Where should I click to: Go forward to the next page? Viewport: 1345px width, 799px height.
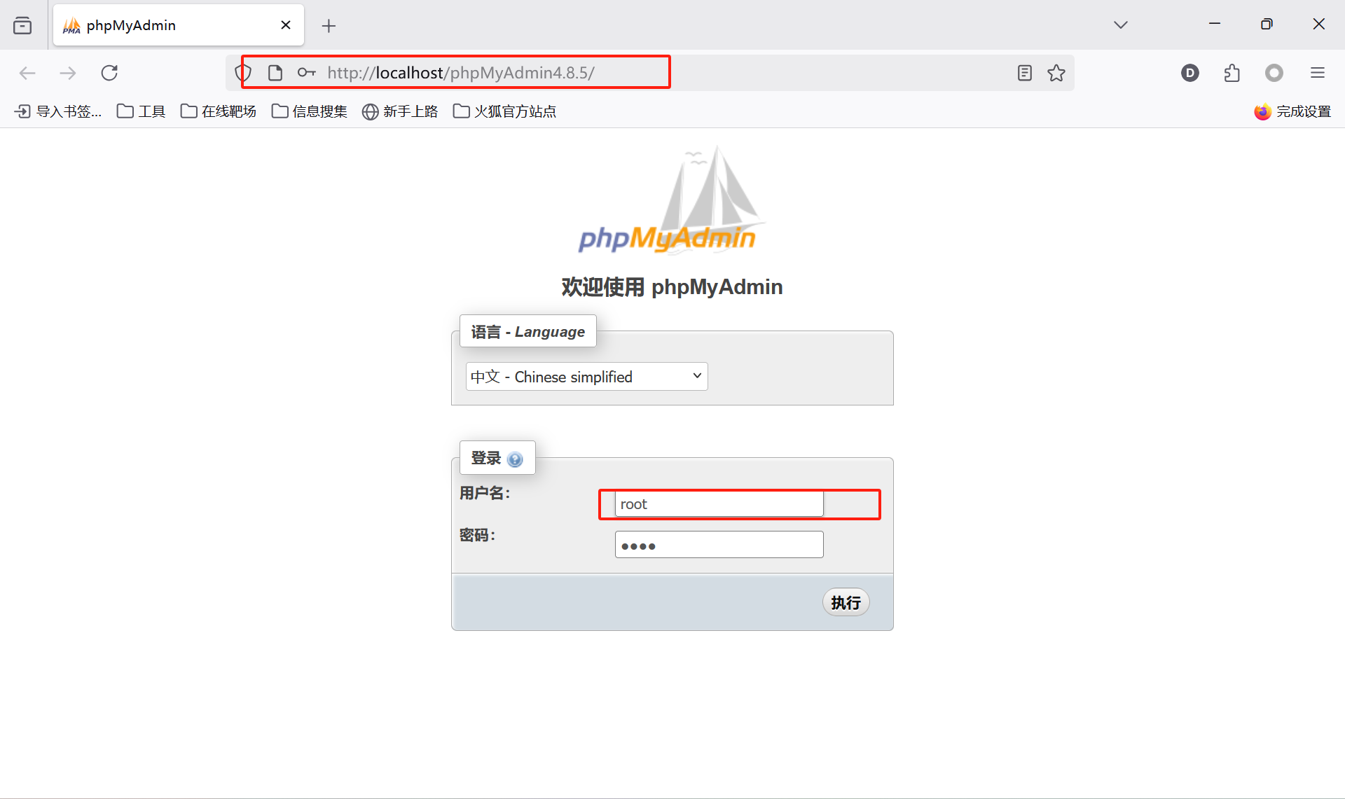[68, 73]
